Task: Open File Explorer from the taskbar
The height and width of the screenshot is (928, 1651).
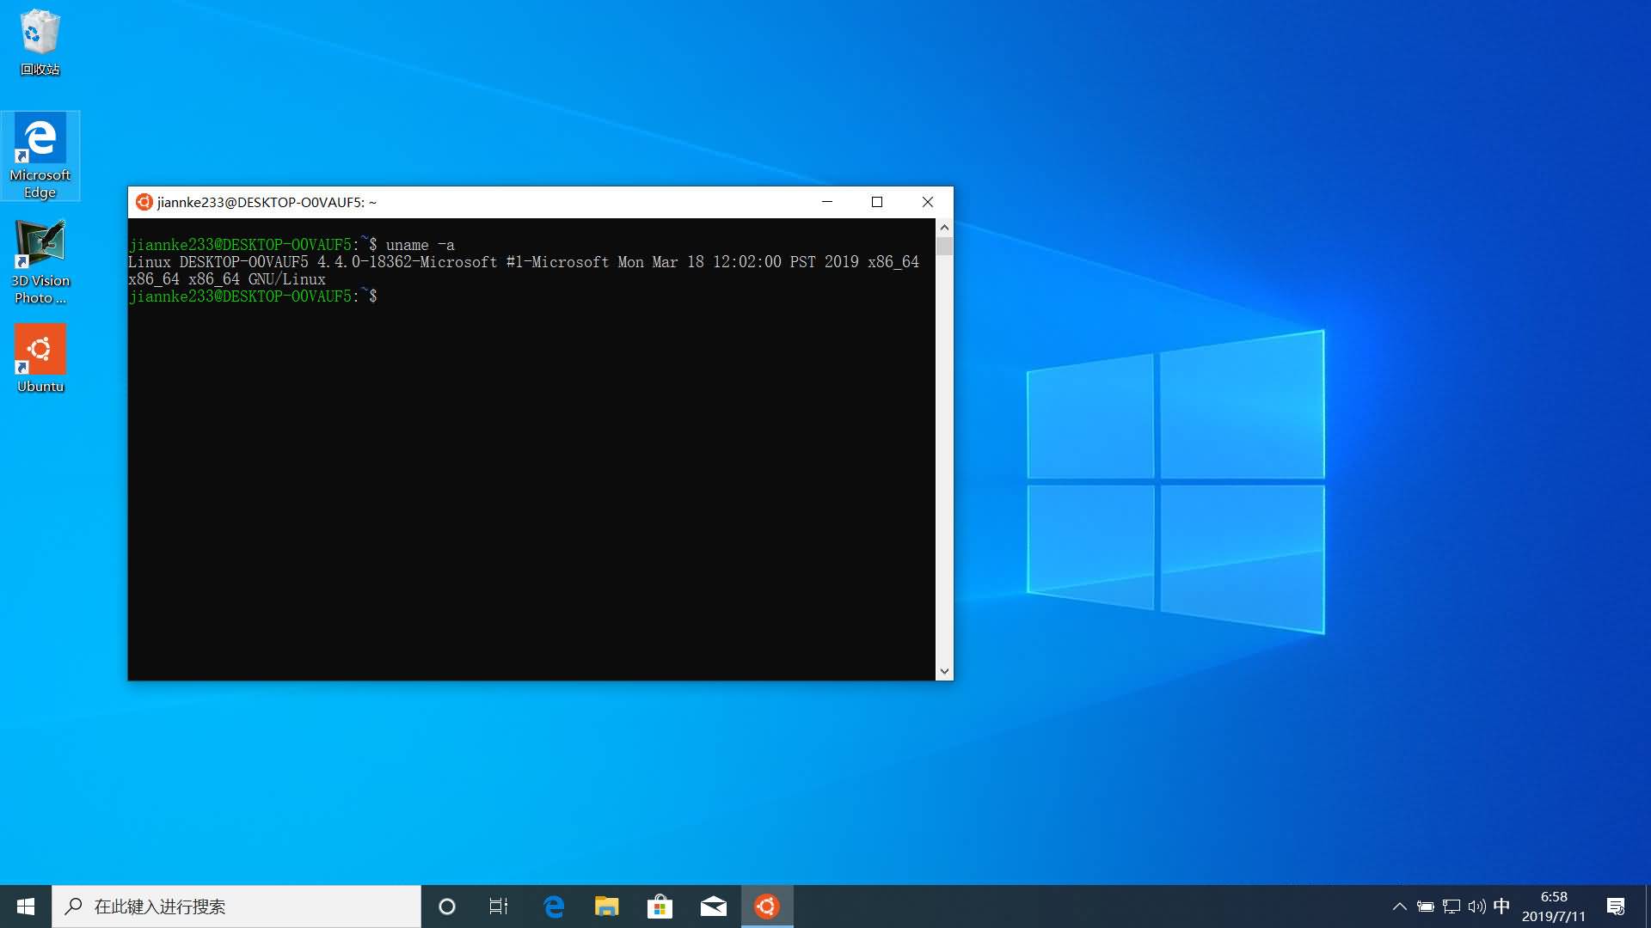Action: coord(607,907)
